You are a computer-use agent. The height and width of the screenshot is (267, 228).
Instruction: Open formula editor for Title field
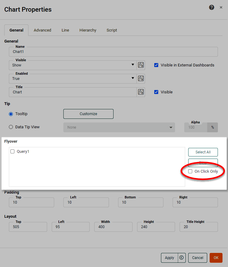(141, 92)
